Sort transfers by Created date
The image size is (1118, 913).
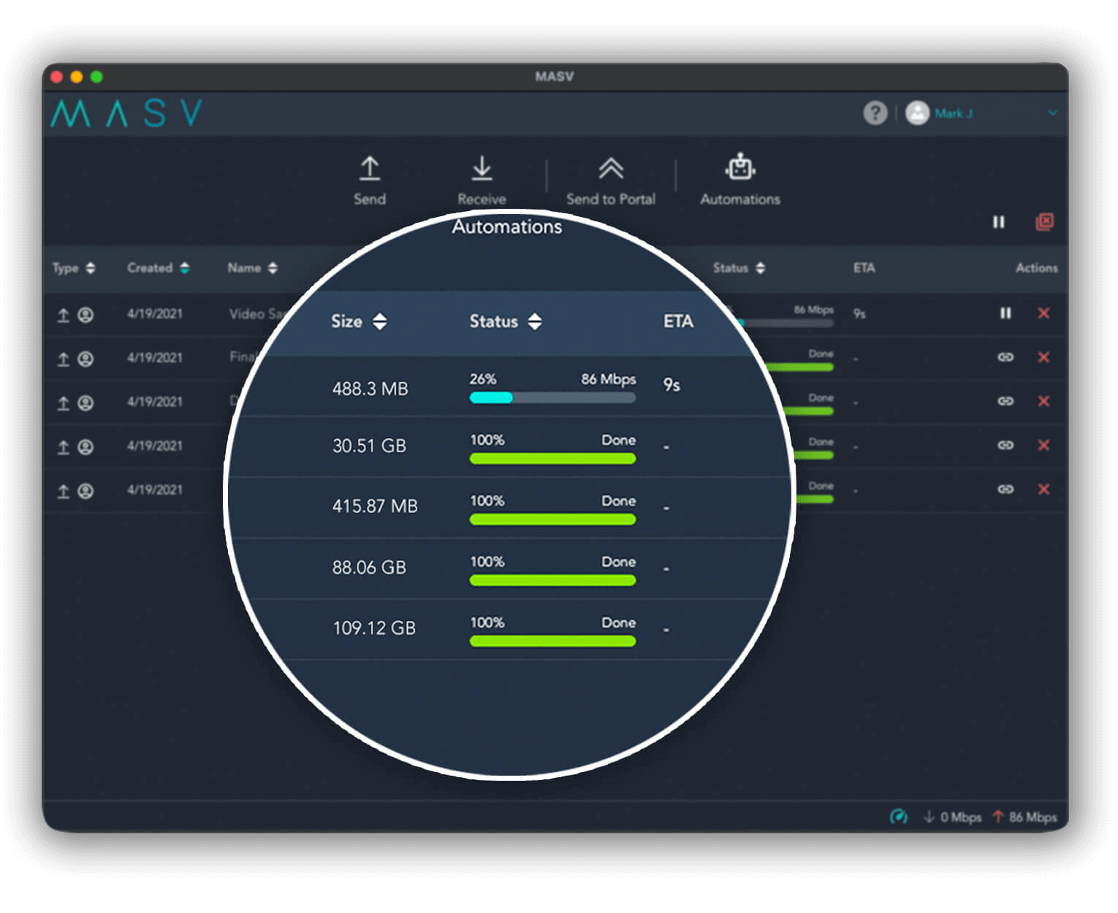click(158, 268)
